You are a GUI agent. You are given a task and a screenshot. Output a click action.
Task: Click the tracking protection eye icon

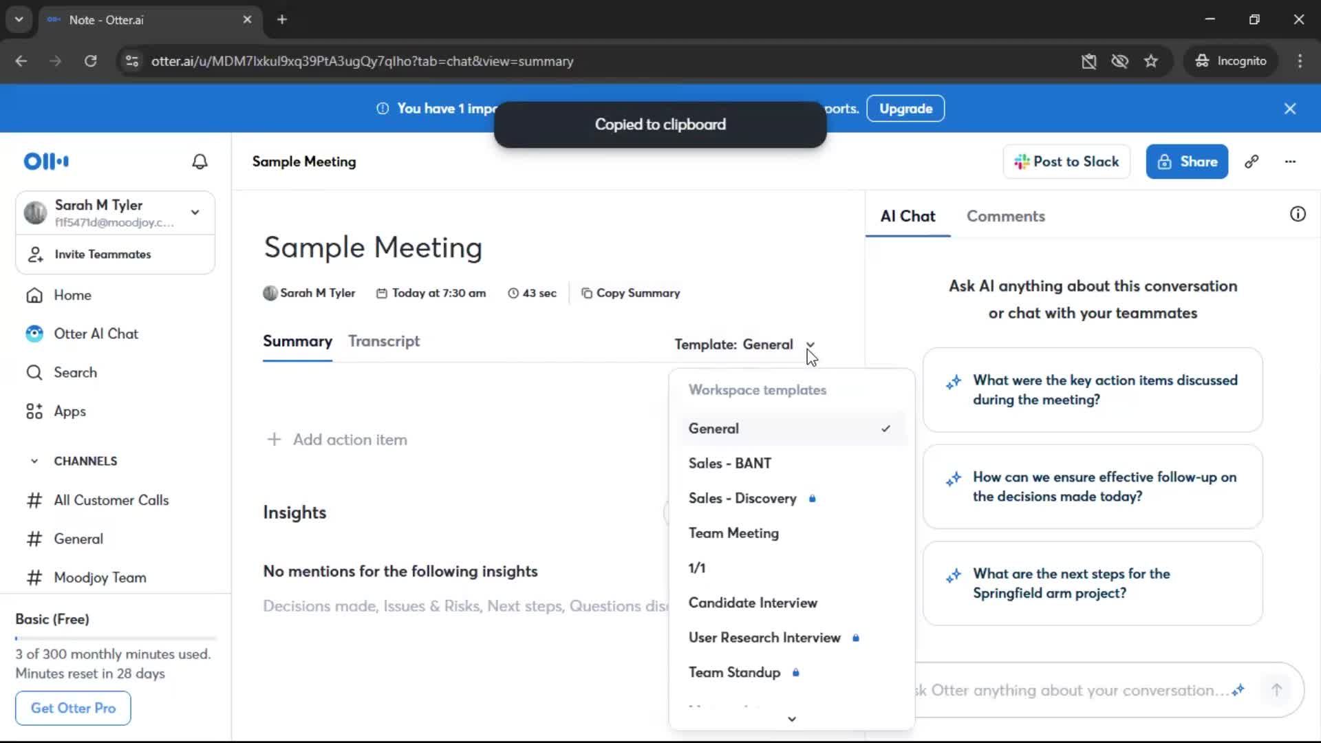click(1119, 61)
